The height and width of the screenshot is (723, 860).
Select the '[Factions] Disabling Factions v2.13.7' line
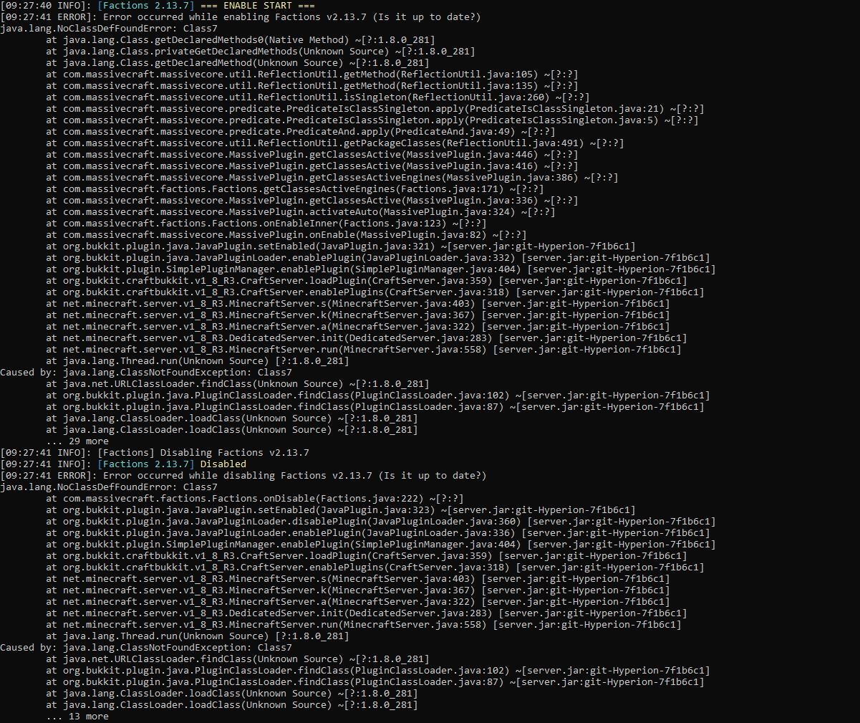pos(155,452)
